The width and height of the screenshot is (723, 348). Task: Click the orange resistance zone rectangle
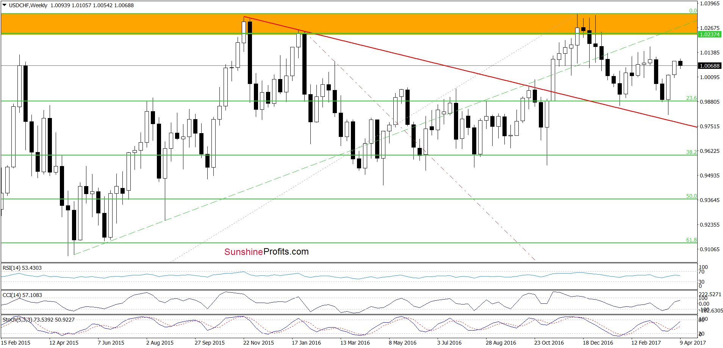coord(349,24)
